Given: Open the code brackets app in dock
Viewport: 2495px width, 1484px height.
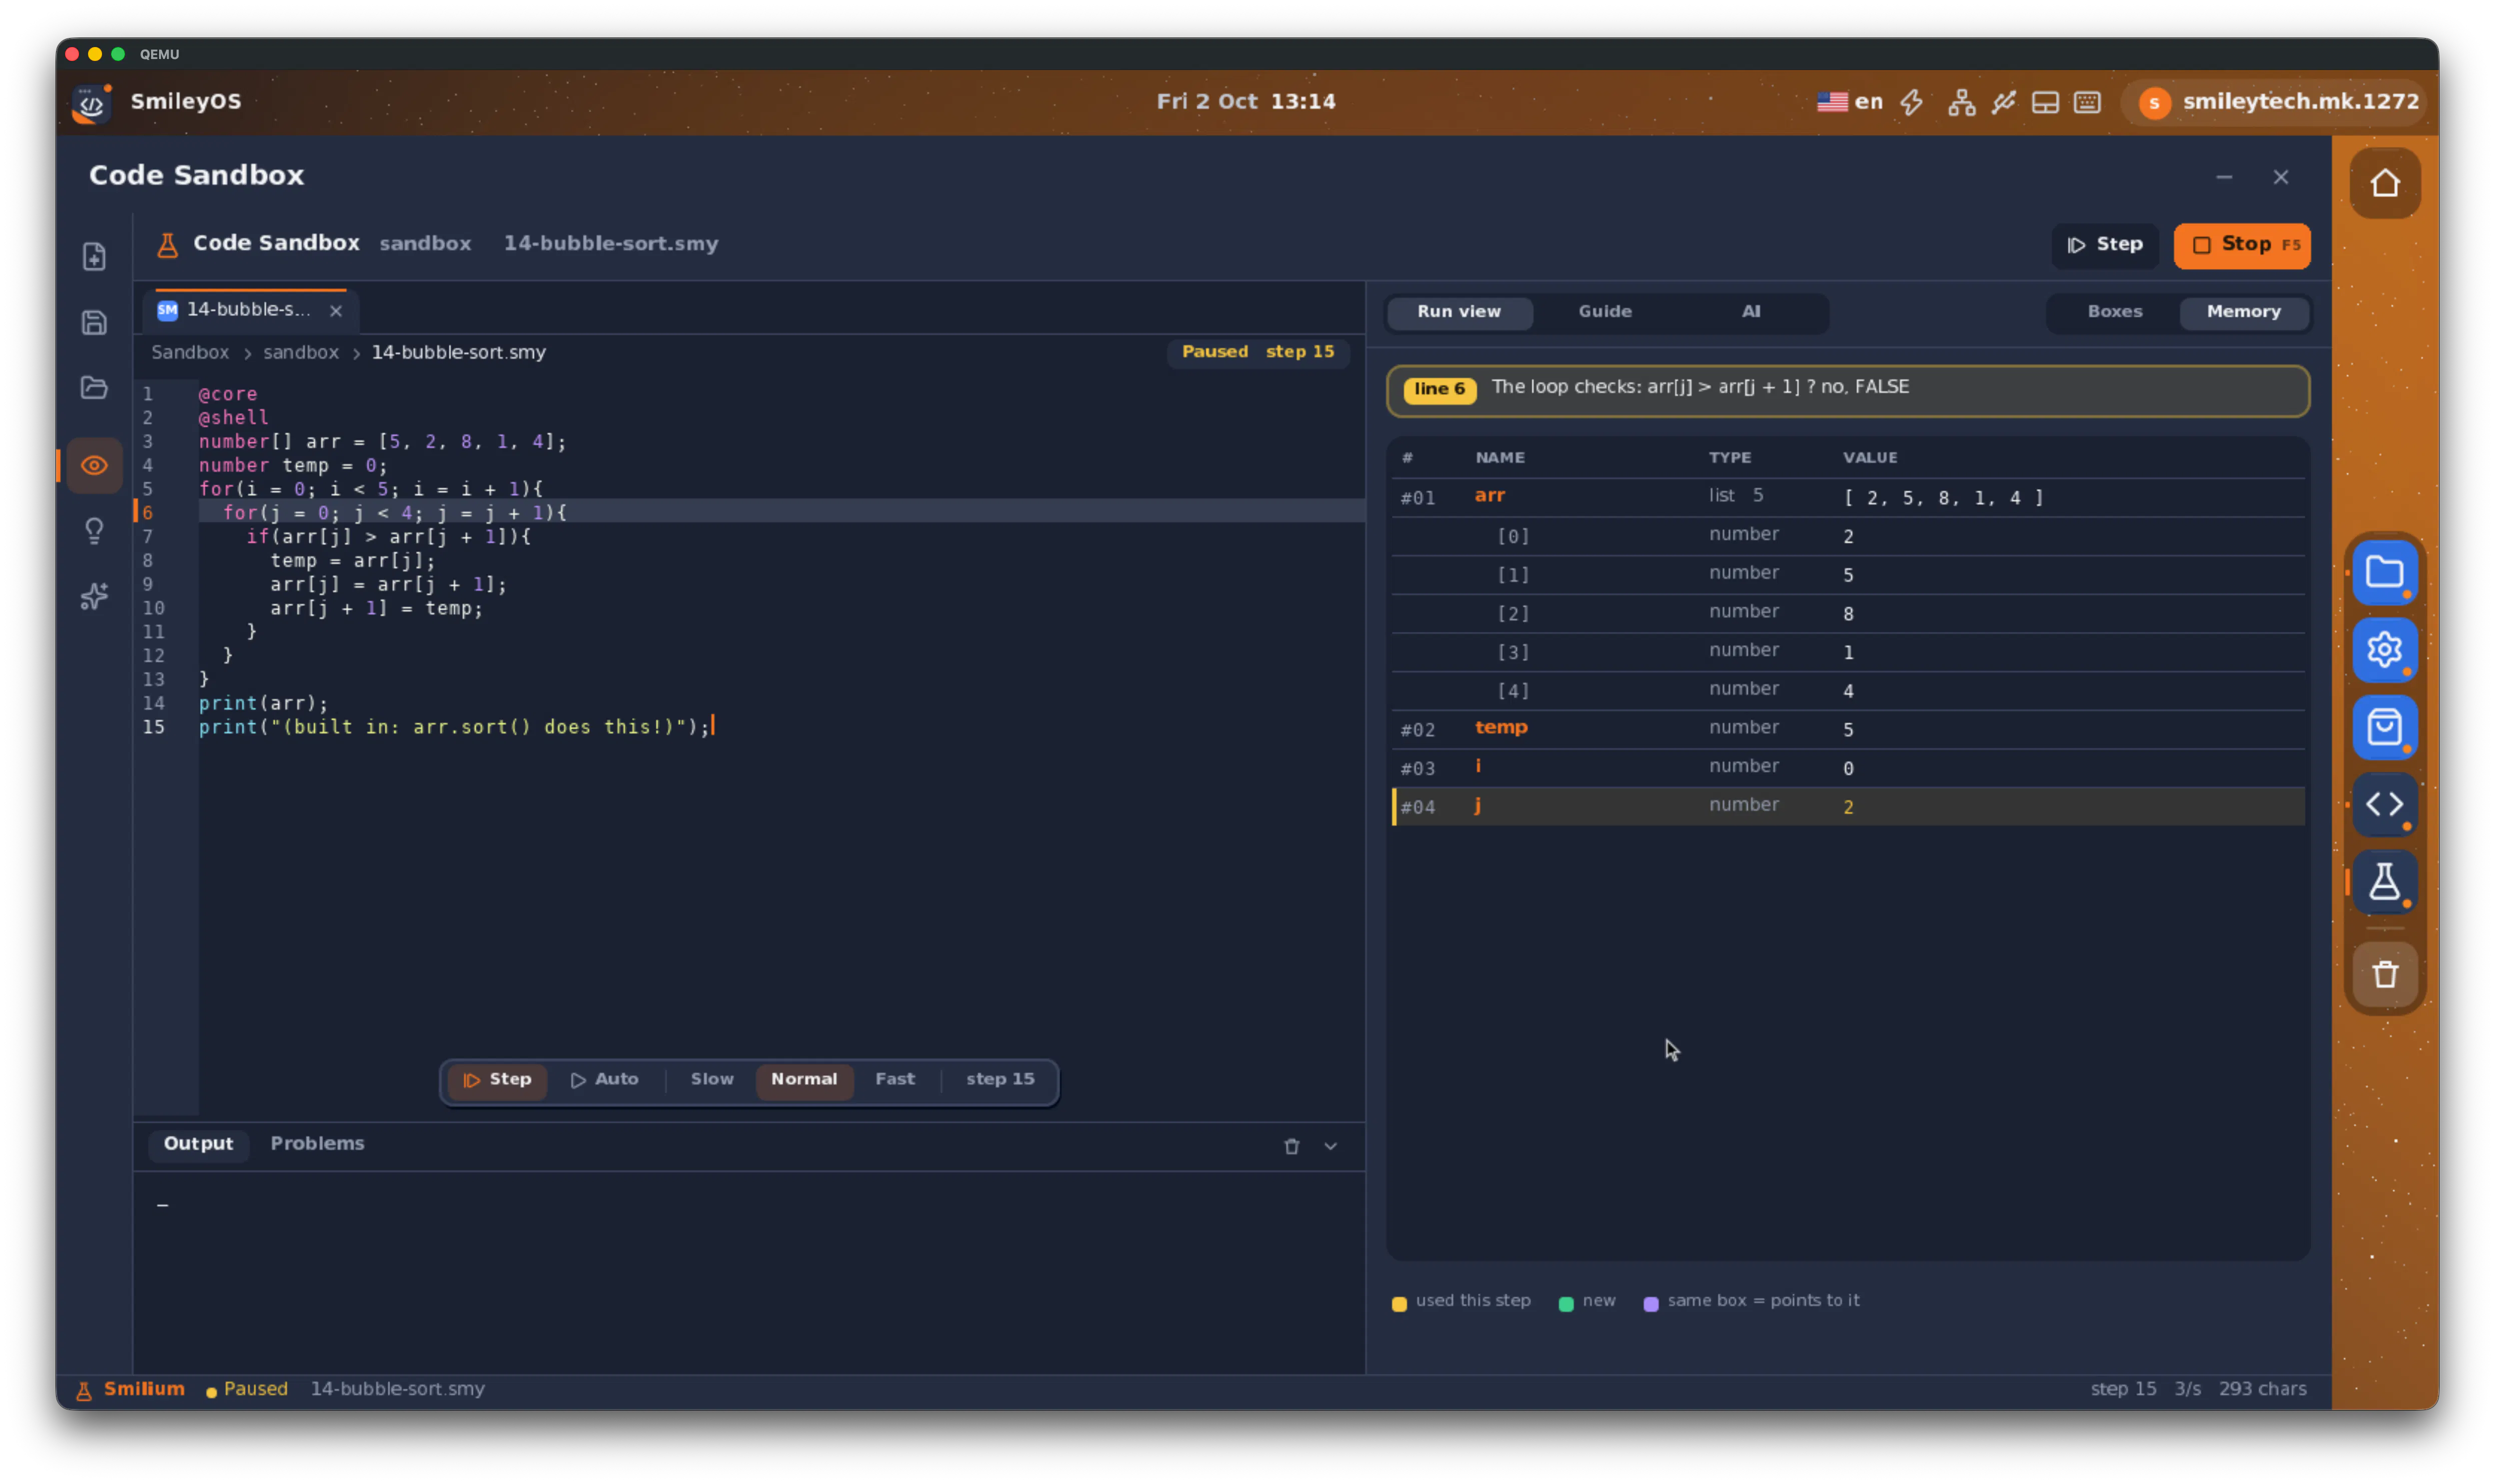Looking at the screenshot, I should click(2385, 804).
